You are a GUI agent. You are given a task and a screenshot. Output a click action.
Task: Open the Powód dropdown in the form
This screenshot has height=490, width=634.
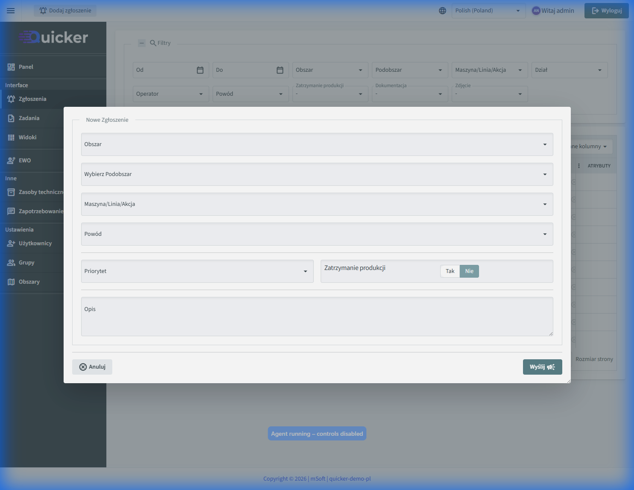click(x=317, y=234)
